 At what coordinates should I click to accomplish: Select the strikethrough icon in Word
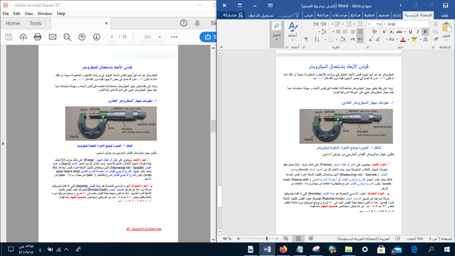(x=399, y=32)
